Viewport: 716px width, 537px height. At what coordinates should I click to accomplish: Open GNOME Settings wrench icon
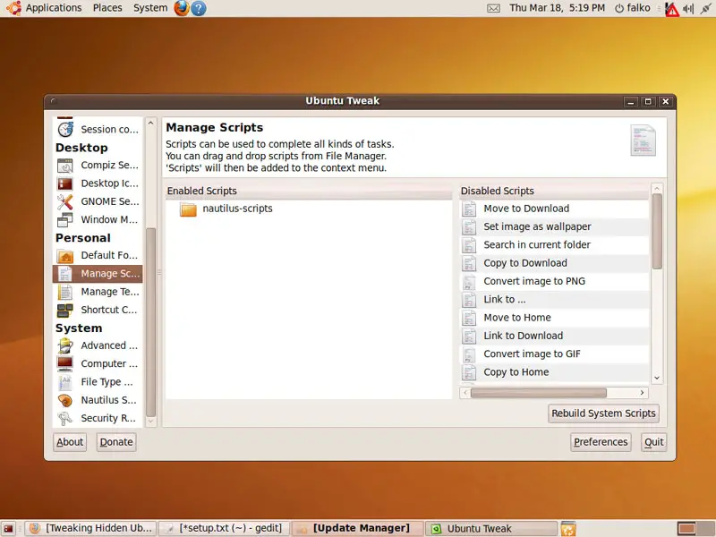[65, 201]
